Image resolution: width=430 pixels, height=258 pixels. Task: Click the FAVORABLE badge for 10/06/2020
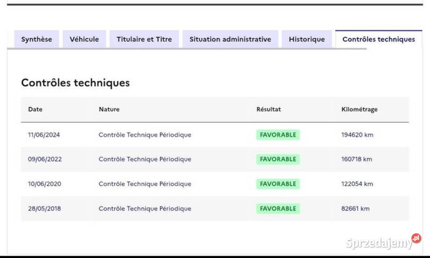[x=278, y=184]
